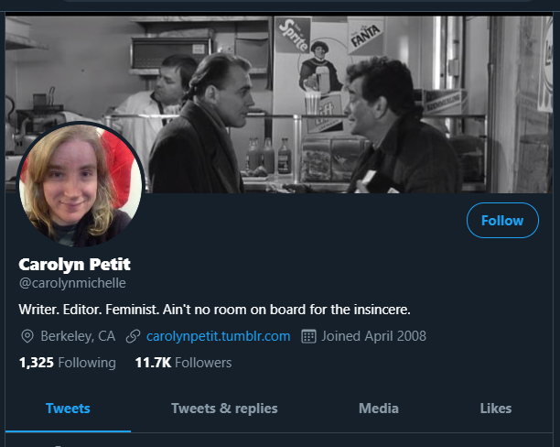Screen dimensions: 560x447
Task: Click the Carolyn Petit display name
Action: 75,265
